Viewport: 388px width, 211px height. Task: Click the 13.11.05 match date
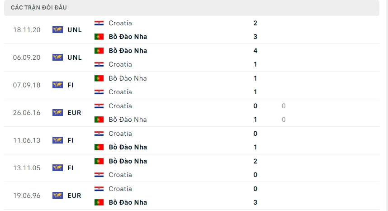27,168
